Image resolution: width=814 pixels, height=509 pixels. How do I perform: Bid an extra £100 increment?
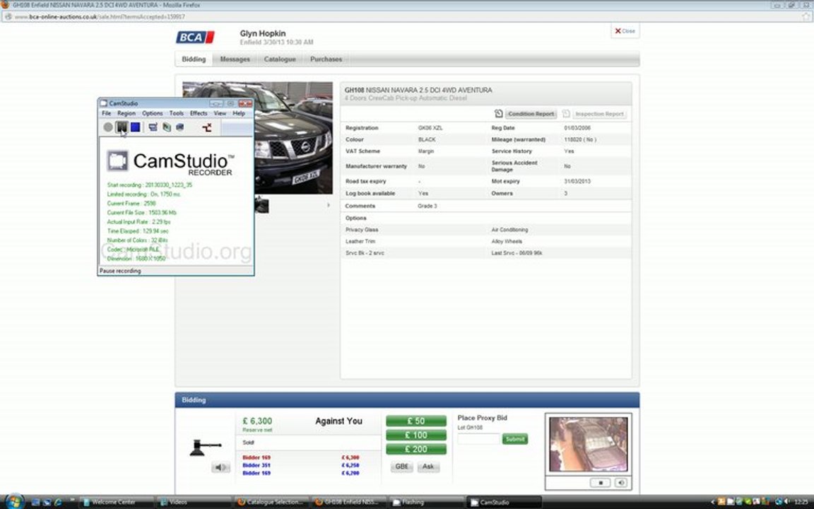tap(415, 435)
